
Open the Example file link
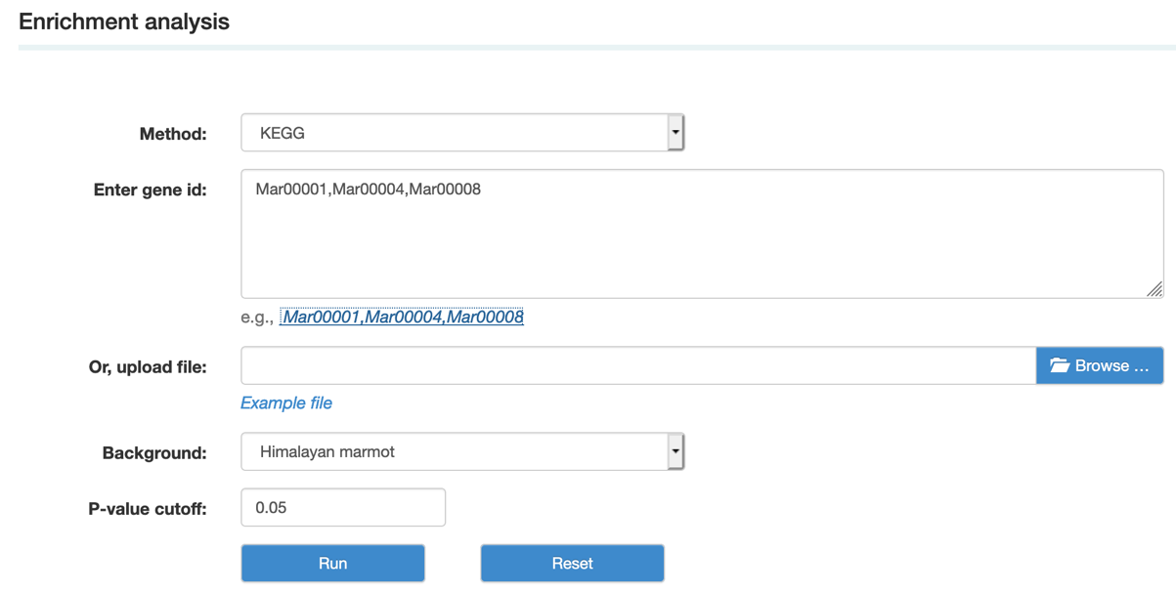pyautogui.click(x=286, y=402)
